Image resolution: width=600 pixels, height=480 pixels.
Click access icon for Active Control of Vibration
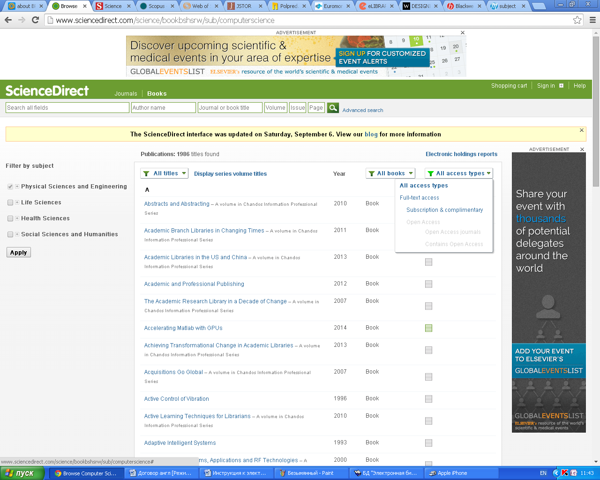428,399
